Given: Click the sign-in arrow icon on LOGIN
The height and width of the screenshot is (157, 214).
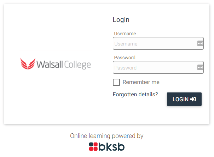Looking at the screenshot, I should (x=193, y=99).
